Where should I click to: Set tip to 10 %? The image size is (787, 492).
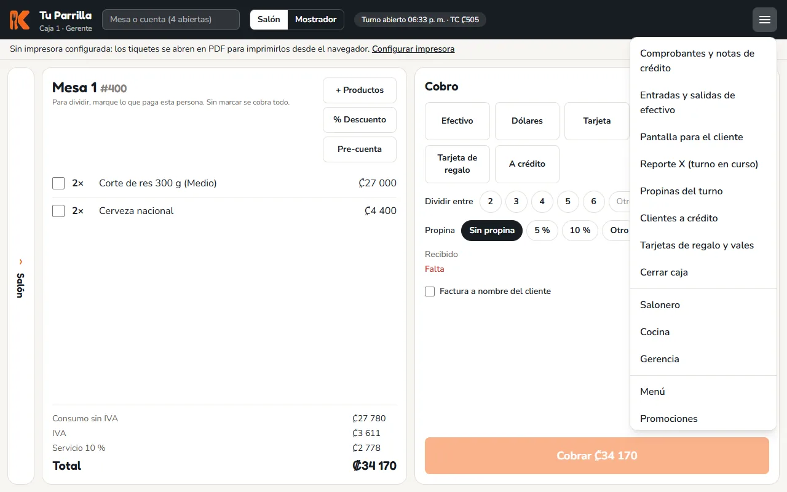coord(580,231)
